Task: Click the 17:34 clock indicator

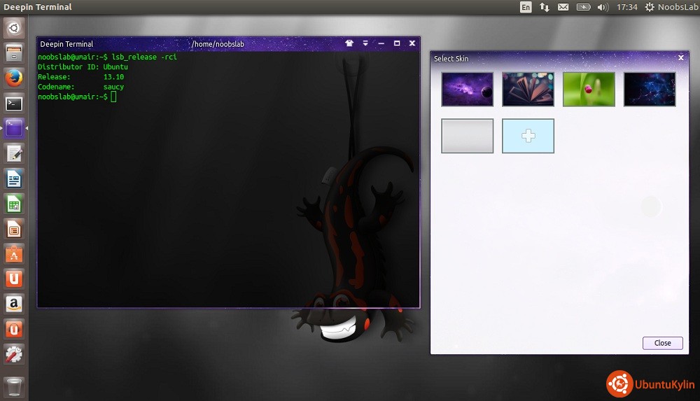Action: click(626, 7)
